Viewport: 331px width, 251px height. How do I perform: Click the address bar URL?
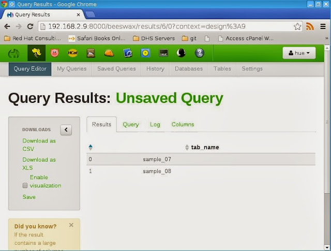[x=147, y=26]
